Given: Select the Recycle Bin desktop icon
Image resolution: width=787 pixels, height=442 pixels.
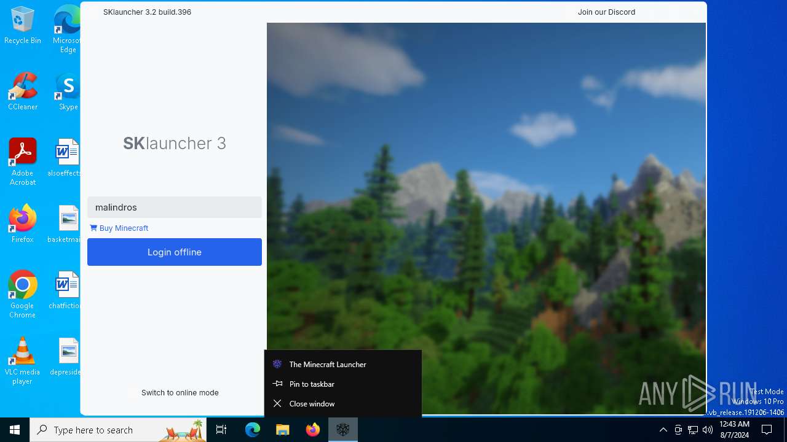Looking at the screenshot, I should click(23, 25).
